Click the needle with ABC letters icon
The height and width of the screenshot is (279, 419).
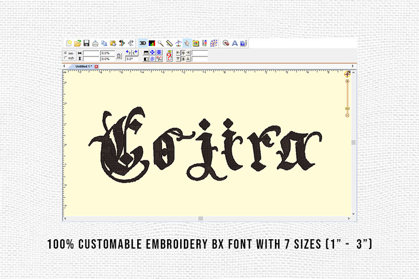[205, 43]
